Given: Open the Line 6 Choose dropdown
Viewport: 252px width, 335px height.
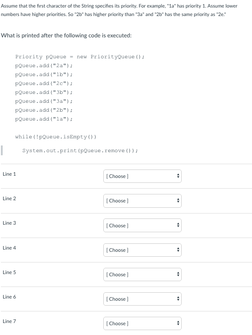Looking at the screenshot, I should 142,299.
